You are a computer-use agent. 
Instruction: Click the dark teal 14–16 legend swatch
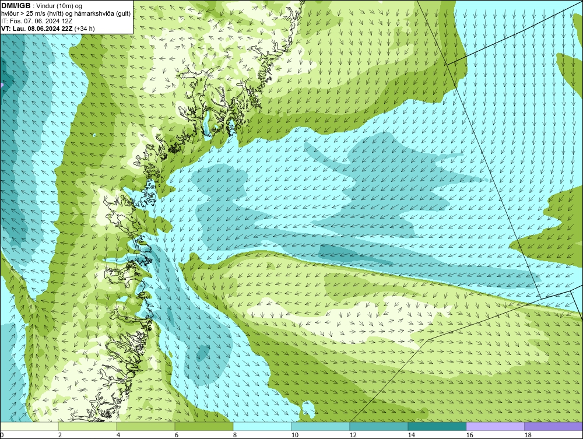(x=437, y=426)
